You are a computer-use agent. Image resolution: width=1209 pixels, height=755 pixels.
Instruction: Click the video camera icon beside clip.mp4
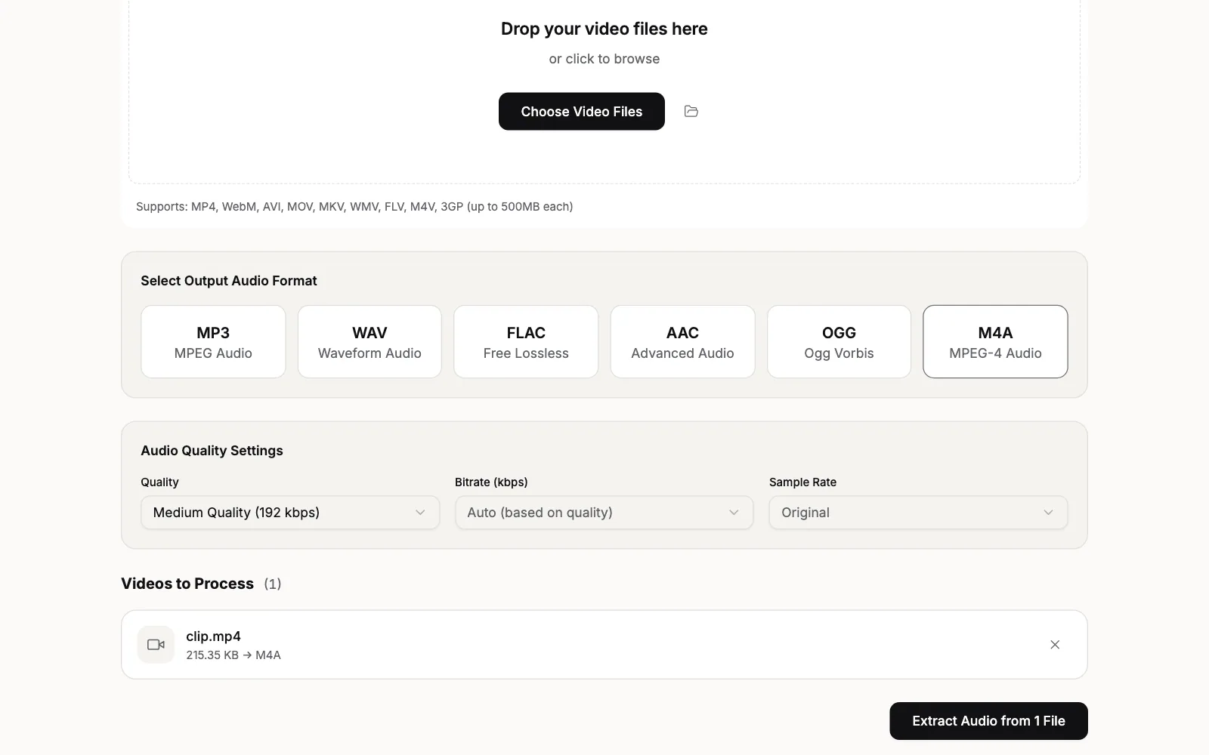pyautogui.click(x=156, y=645)
